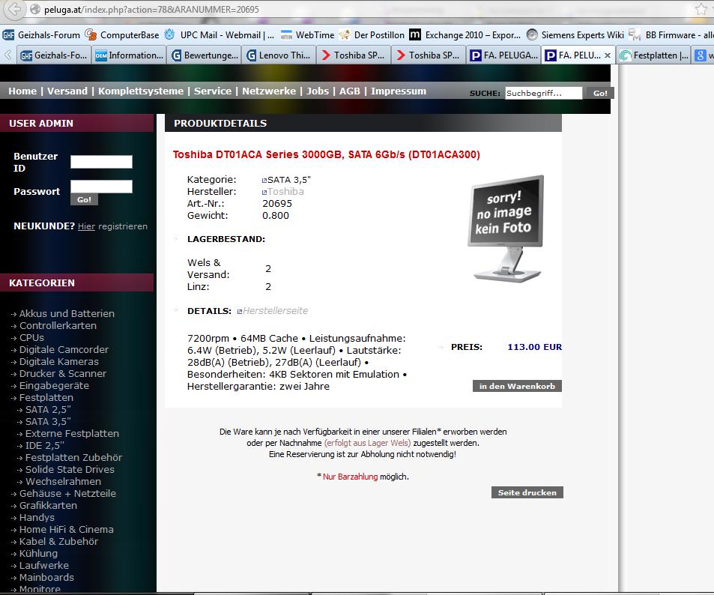714x595 pixels.
Task: Open the 'Gehäuse + Netzteile' category
Action: click(68, 493)
